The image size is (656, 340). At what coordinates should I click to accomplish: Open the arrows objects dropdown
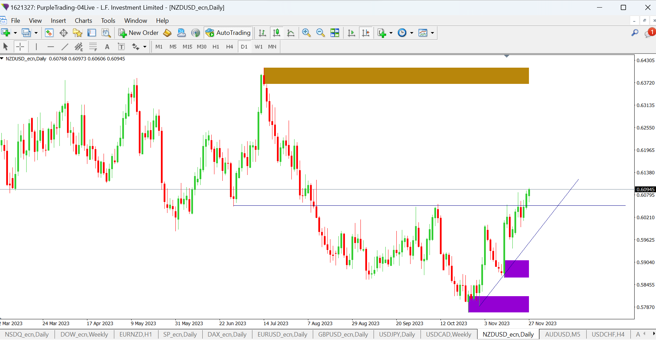coord(145,47)
